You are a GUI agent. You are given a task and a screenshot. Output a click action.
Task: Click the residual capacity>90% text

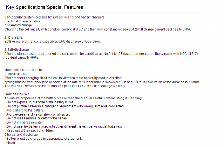tap(22, 58)
